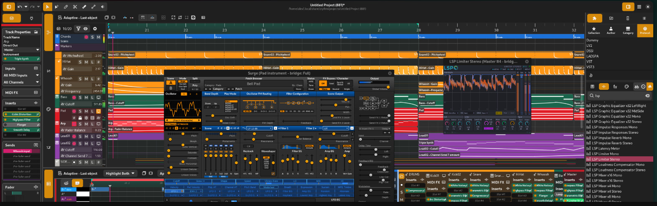This screenshot has width=657, height=206.
Task: Select the scissors cut tool
Action: 75,7
